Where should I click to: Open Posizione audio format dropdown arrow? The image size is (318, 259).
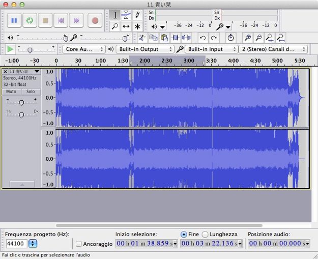click(308, 244)
